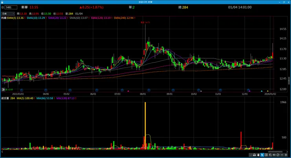The width and height of the screenshot is (291, 158).
Task: Click the 成交量 volume label
Action: click(x=5, y=99)
